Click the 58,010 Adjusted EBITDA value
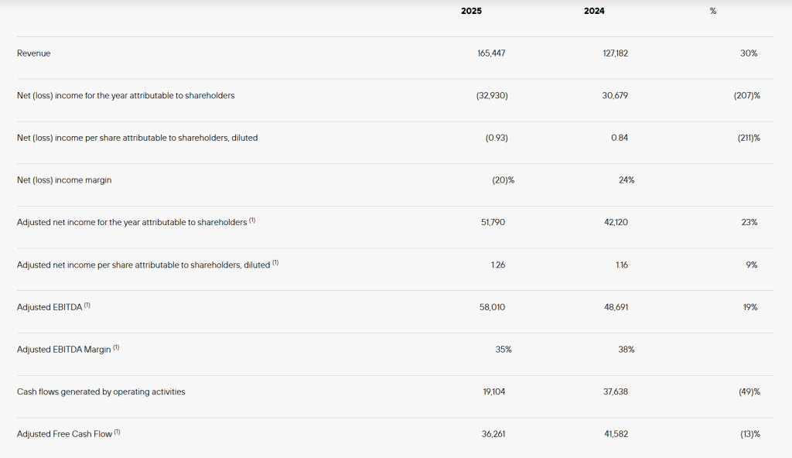Image resolution: width=792 pixels, height=458 pixels. click(x=492, y=307)
